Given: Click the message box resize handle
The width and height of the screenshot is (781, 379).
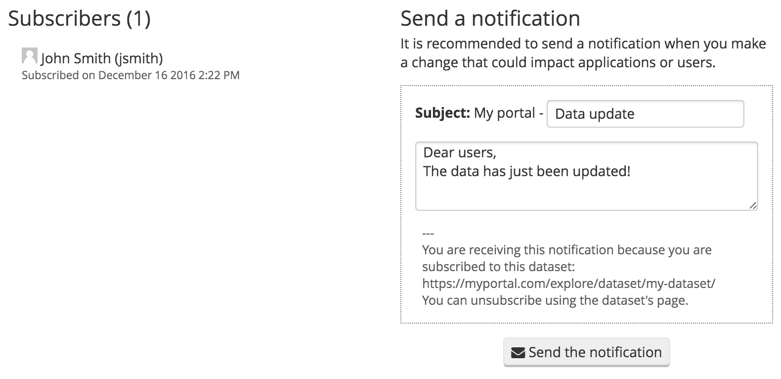Looking at the screenshot, I should [752, 205].
